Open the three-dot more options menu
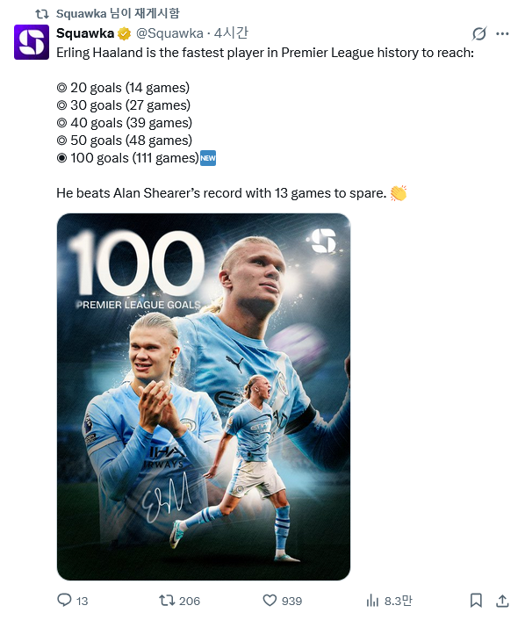The height and width of the screenshot is (620, 525). tap(502, 34)
